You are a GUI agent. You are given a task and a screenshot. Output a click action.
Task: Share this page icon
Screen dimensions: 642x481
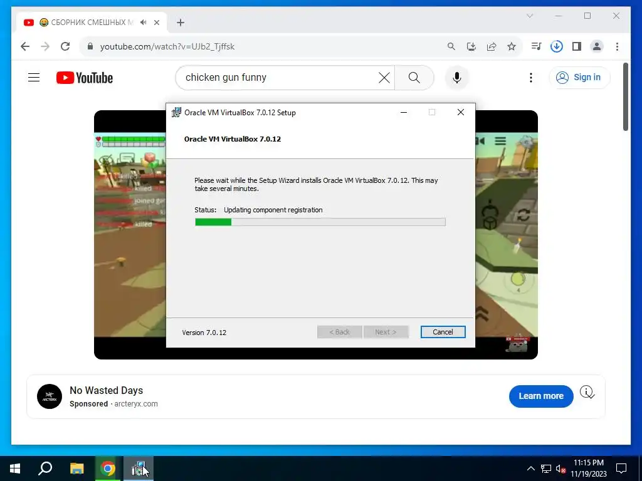(492, 46)
